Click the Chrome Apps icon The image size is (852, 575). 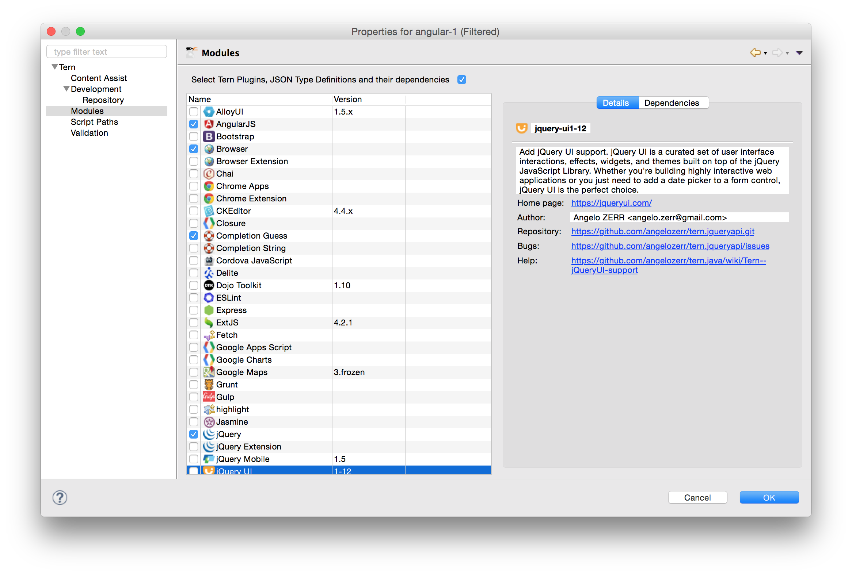209,186
